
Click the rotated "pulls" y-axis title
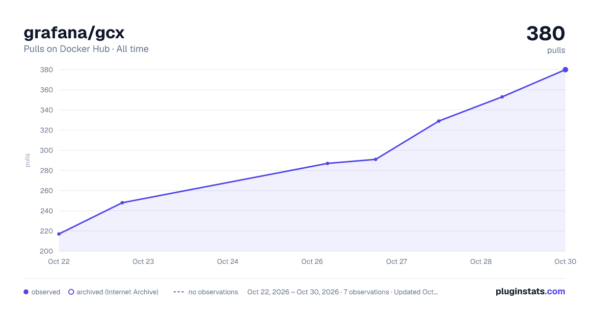[x=27, y=160]
